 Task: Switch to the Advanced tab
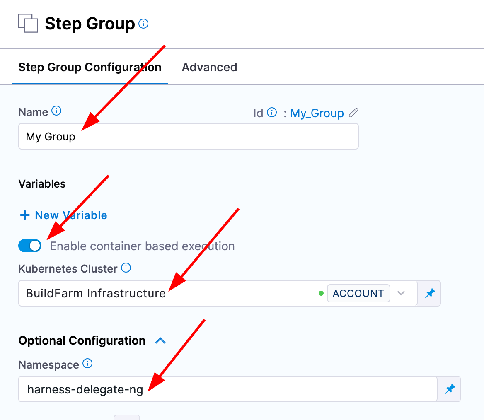(209, 67)
